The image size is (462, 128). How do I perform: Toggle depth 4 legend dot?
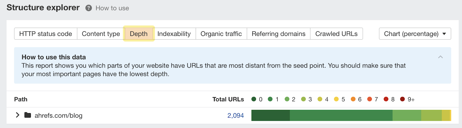(x=320, y=99)
